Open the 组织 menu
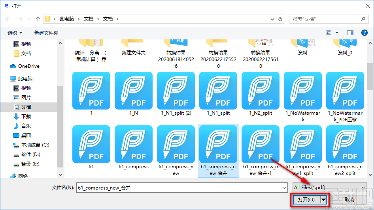Viewport: 374px width, 210px height. coord(15,33)
